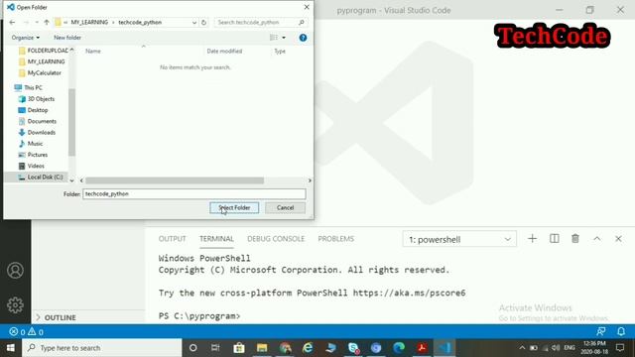Navigate up one folder level
This screenshot has height=357, width=635.
47,22
